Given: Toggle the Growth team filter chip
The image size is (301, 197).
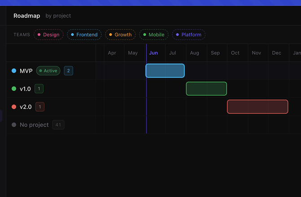Looking at the screenshot, I should [x=120, y=35].
